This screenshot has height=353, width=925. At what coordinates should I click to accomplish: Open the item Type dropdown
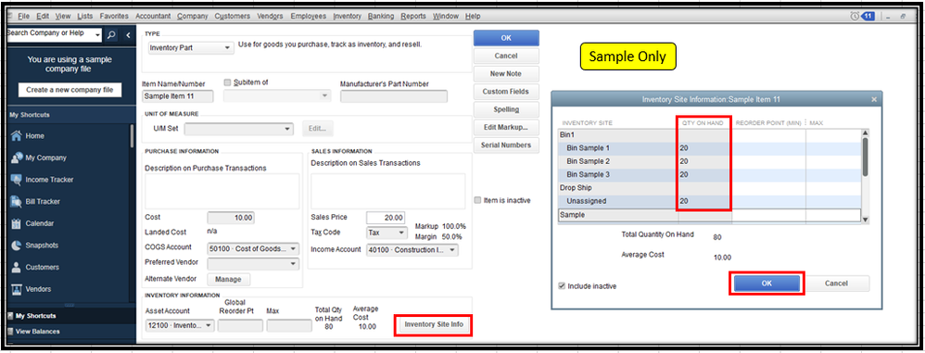click(x=191, y=48)
